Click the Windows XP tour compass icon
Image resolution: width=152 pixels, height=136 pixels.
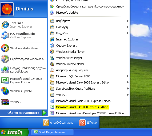click(5, 59)
